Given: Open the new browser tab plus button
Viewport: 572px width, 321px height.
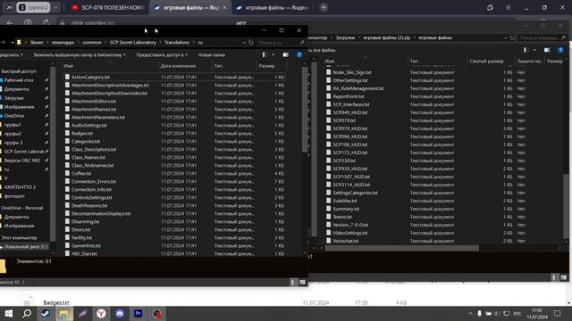Looking at the screenshot, I should (x=324, y=7).
